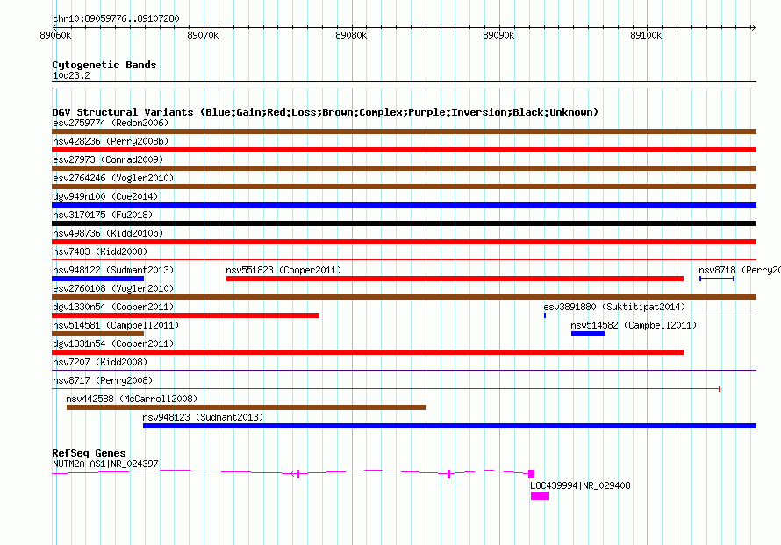Viewport: 781px width, 545px height.
Task: Click the right arrowhead on the ruler
Action: click(754, 27)
